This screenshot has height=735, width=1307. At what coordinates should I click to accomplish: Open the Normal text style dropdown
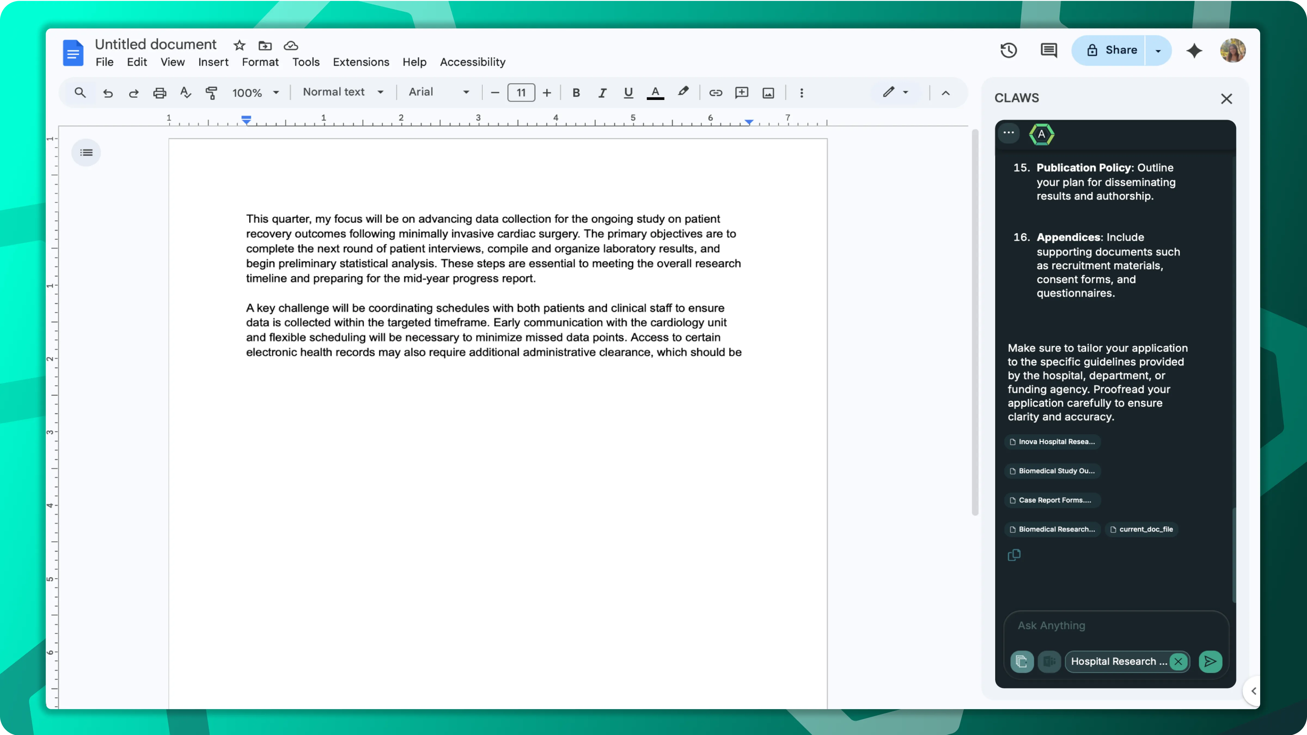[x=343, y=92]
